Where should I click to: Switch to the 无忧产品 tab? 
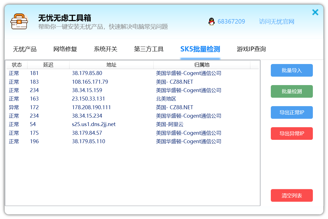click(25, 49)
